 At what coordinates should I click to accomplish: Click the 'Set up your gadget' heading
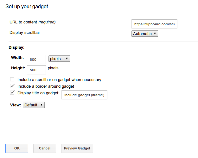pos(27,6)
